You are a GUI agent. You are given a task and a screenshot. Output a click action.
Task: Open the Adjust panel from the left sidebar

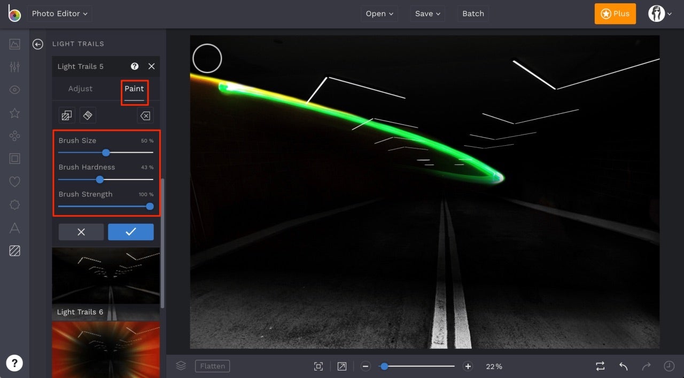14,67
